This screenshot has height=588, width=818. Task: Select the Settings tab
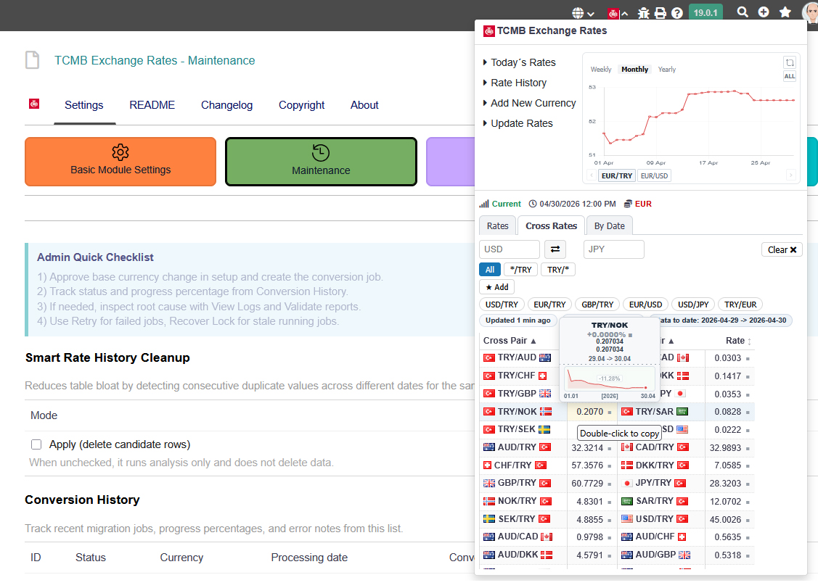coord(84,105)
